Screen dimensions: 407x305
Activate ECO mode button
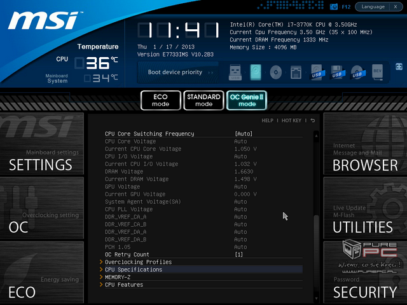[x=161, y=100]
